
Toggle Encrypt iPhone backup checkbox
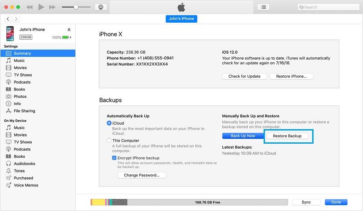(x=114, y=158)
